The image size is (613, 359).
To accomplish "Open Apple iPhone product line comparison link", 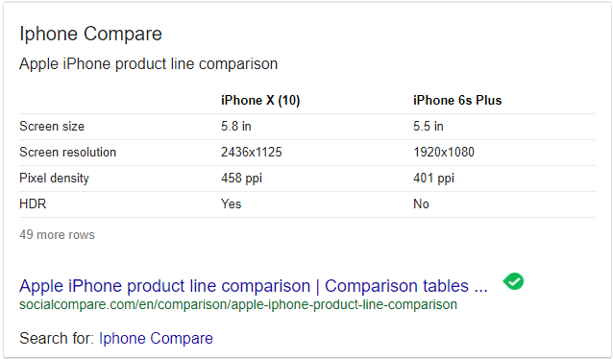I will coord(254,286).
